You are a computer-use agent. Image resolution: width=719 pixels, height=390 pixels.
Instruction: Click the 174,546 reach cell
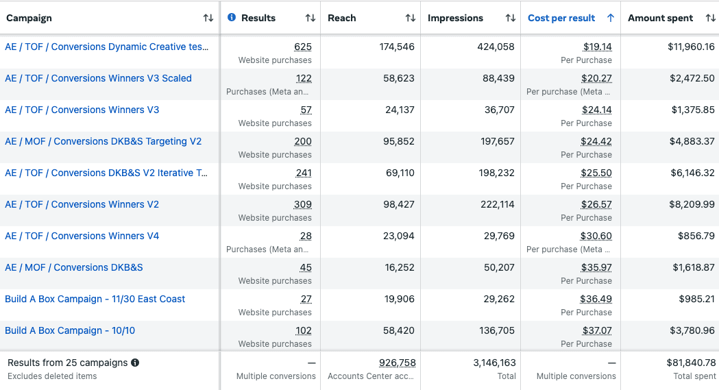(397, 47)
